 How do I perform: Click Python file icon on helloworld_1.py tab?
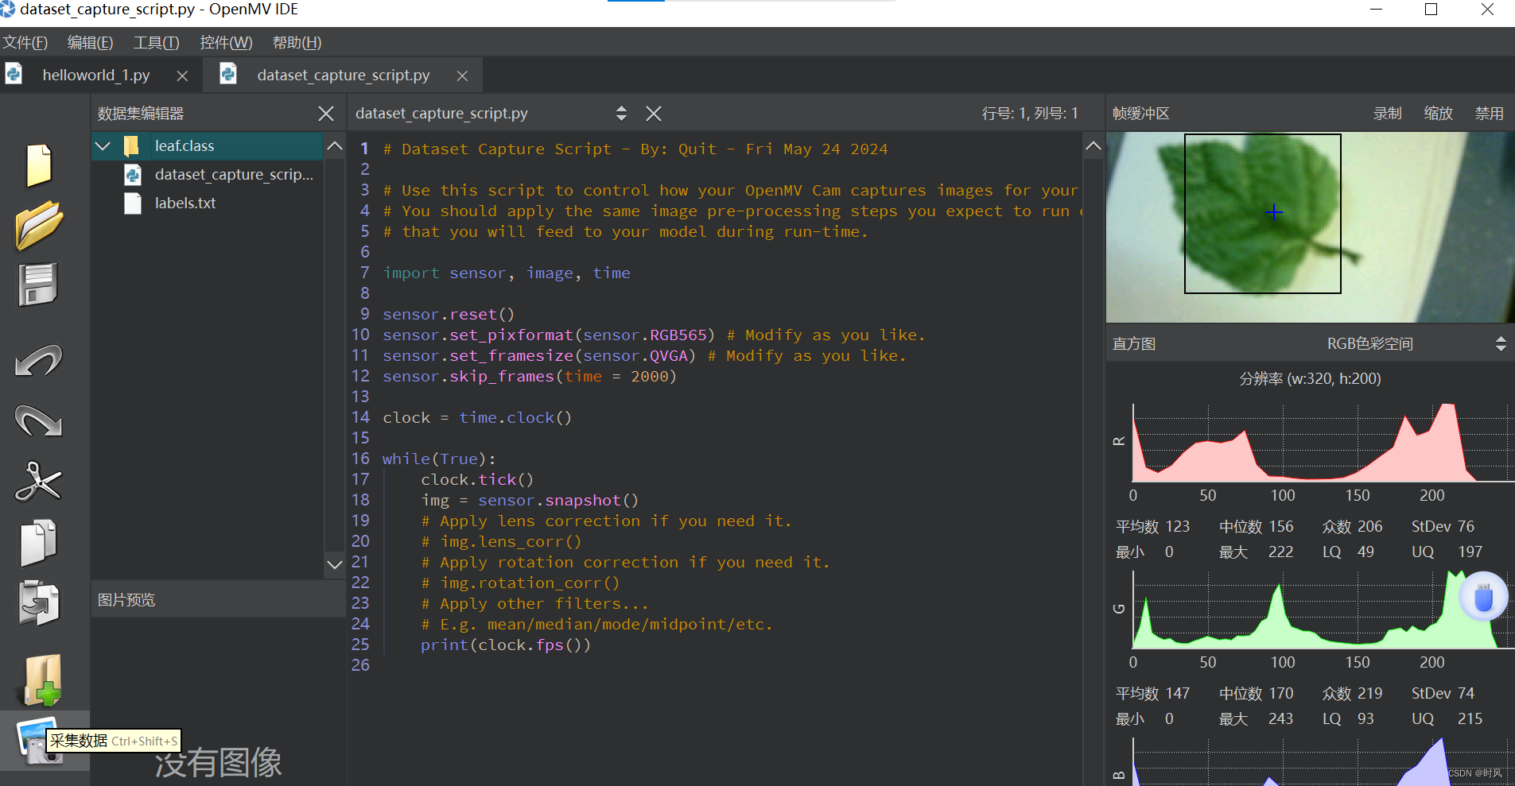click(x=14, y=74)
